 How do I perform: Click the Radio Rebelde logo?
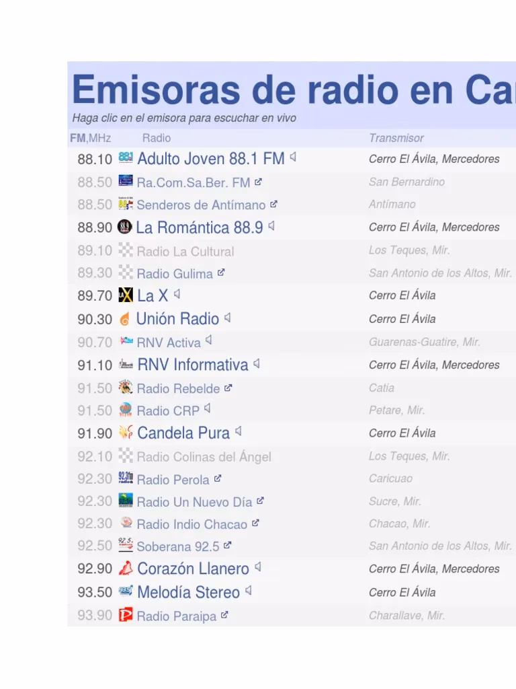[126, 387]
